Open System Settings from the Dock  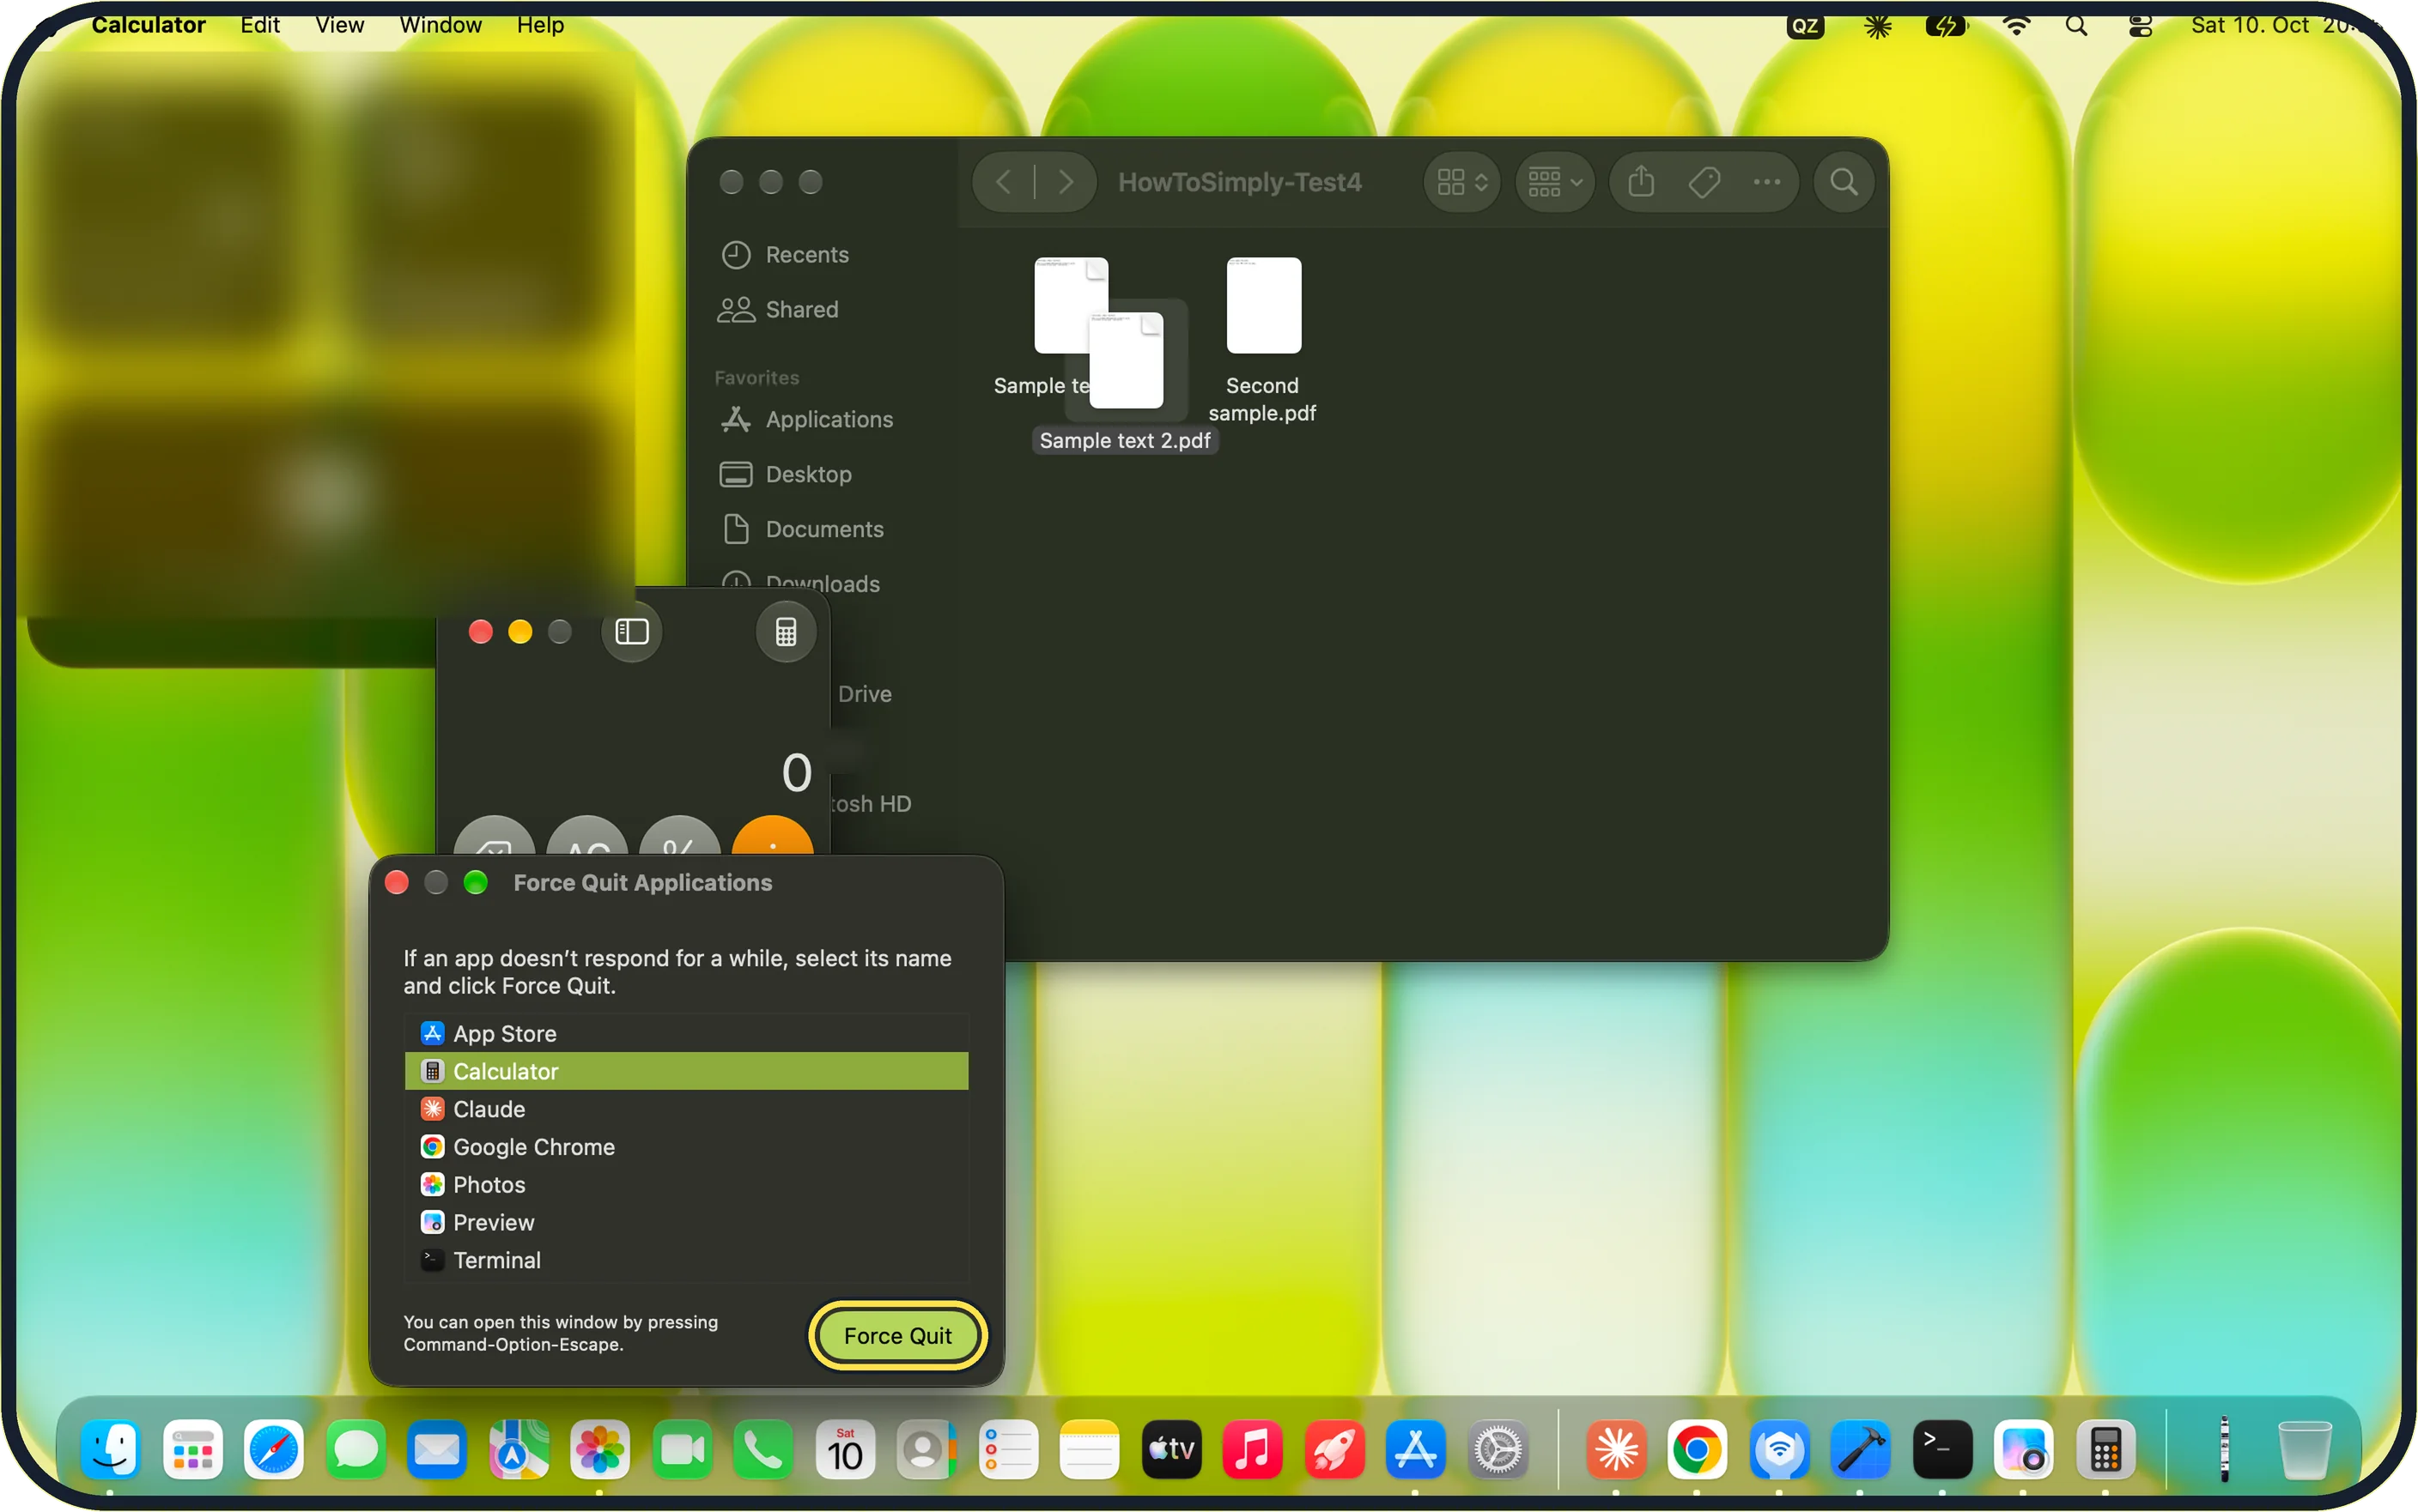(x=1498, y=1449)
